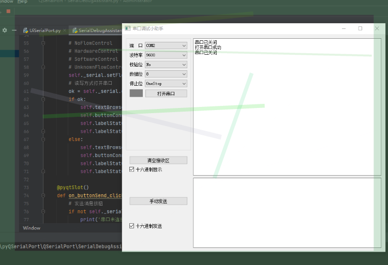Click fold marker at line 62 if ok

point(43,99)
